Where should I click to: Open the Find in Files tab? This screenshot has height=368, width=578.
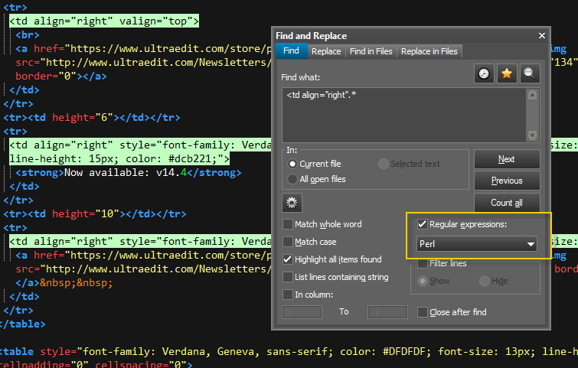[371, 51]
